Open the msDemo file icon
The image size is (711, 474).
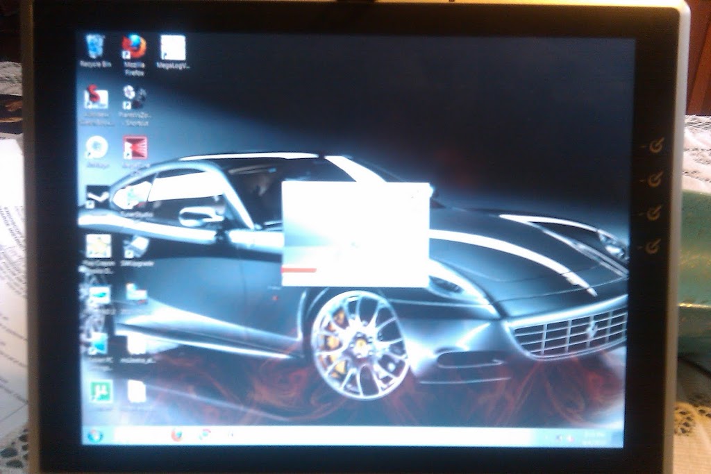(x=137, y=348)
